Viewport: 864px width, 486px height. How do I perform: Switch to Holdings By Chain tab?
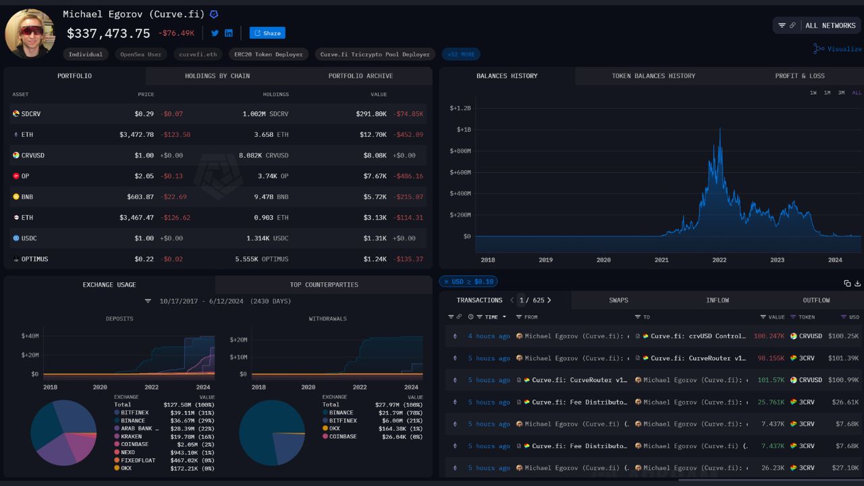pos(217,76)
